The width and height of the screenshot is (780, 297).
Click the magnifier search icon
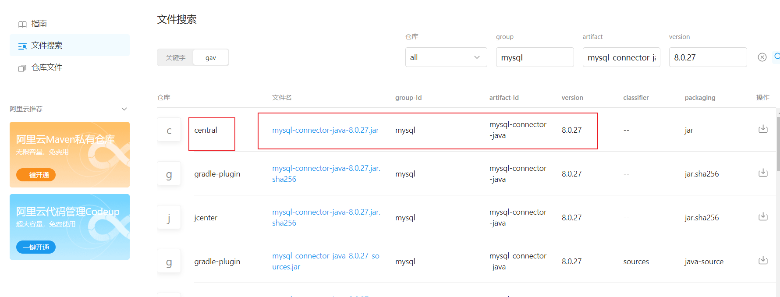pos(777,57)
